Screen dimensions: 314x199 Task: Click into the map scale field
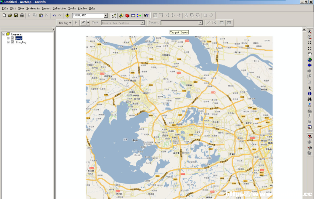point(88,15)
